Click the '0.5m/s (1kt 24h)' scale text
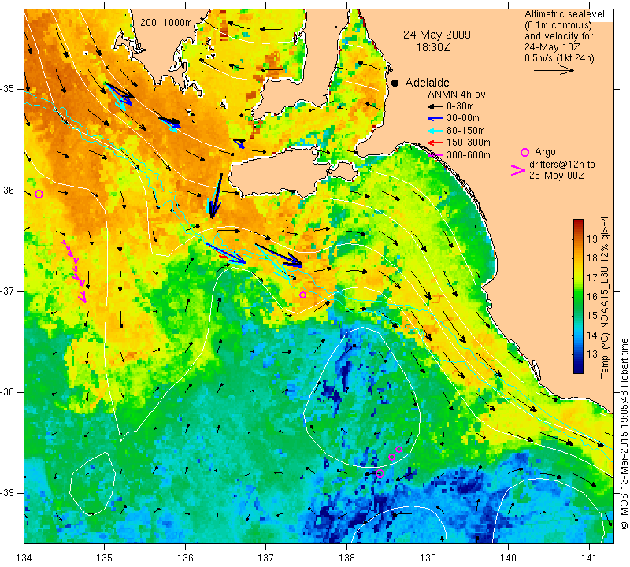630x567 pixels. click(x=559, y=57)
